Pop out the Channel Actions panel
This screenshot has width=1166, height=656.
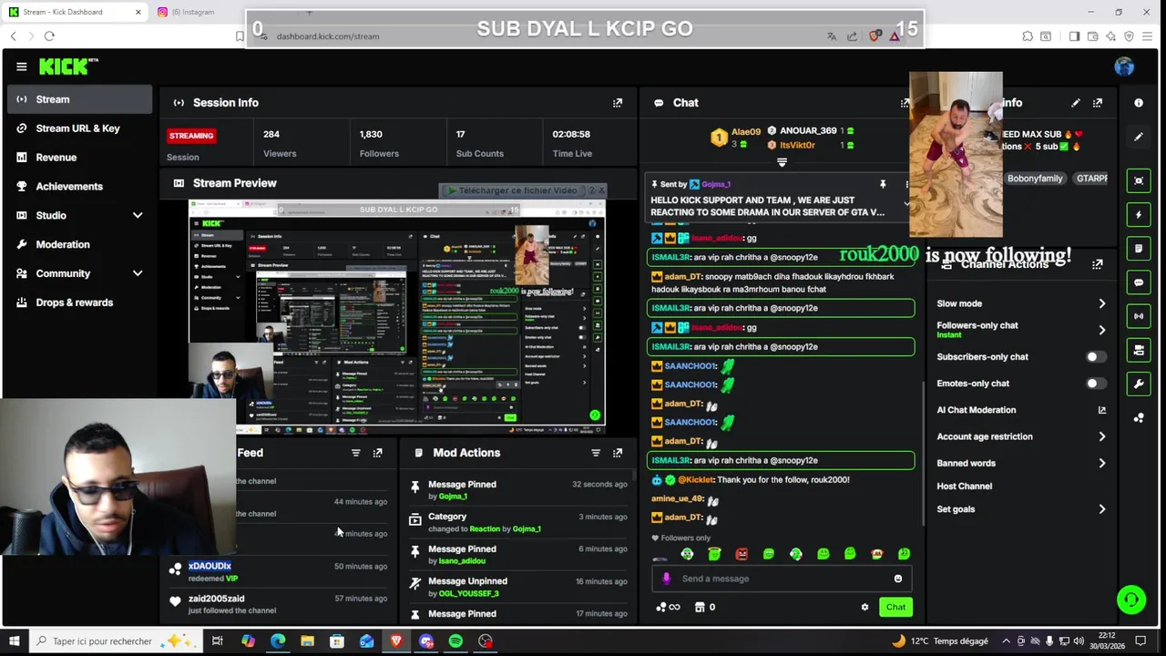[1098, 264]
